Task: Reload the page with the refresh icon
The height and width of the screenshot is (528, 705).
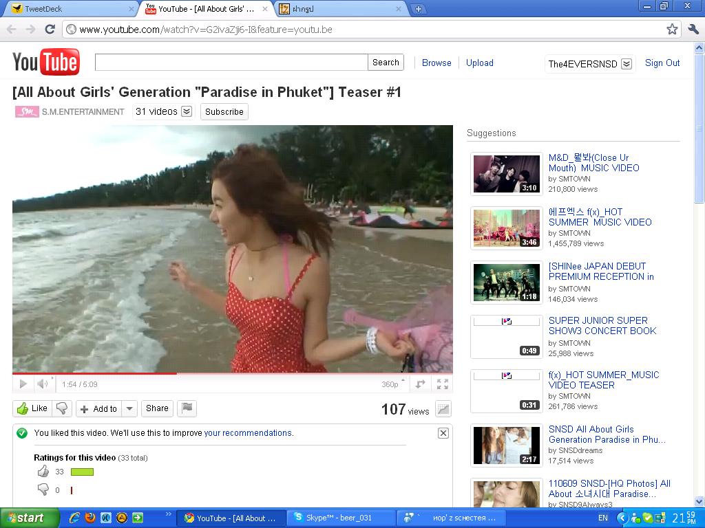Action: click(x=50, y=30)
